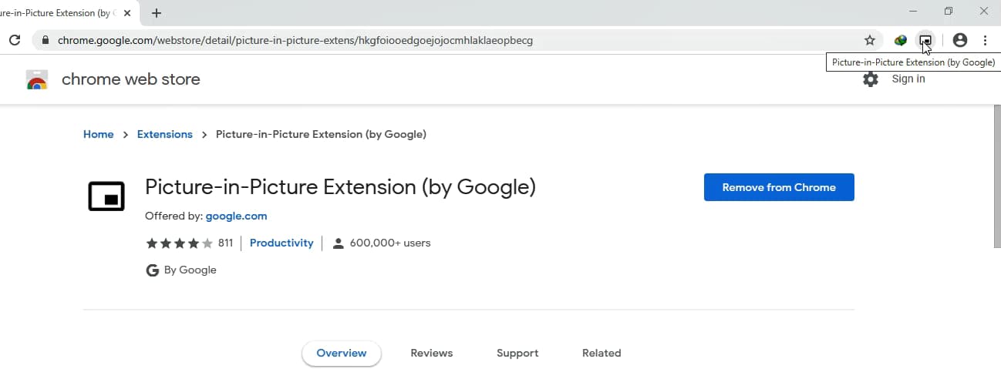The width and height of the screenshot is (1001, 379).
Task: Open a new tab with plus button
Action: (x=157, y=13)
